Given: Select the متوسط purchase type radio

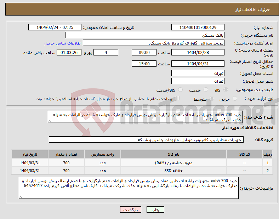Looking at the screenshot, I should [x=212, y=98].
